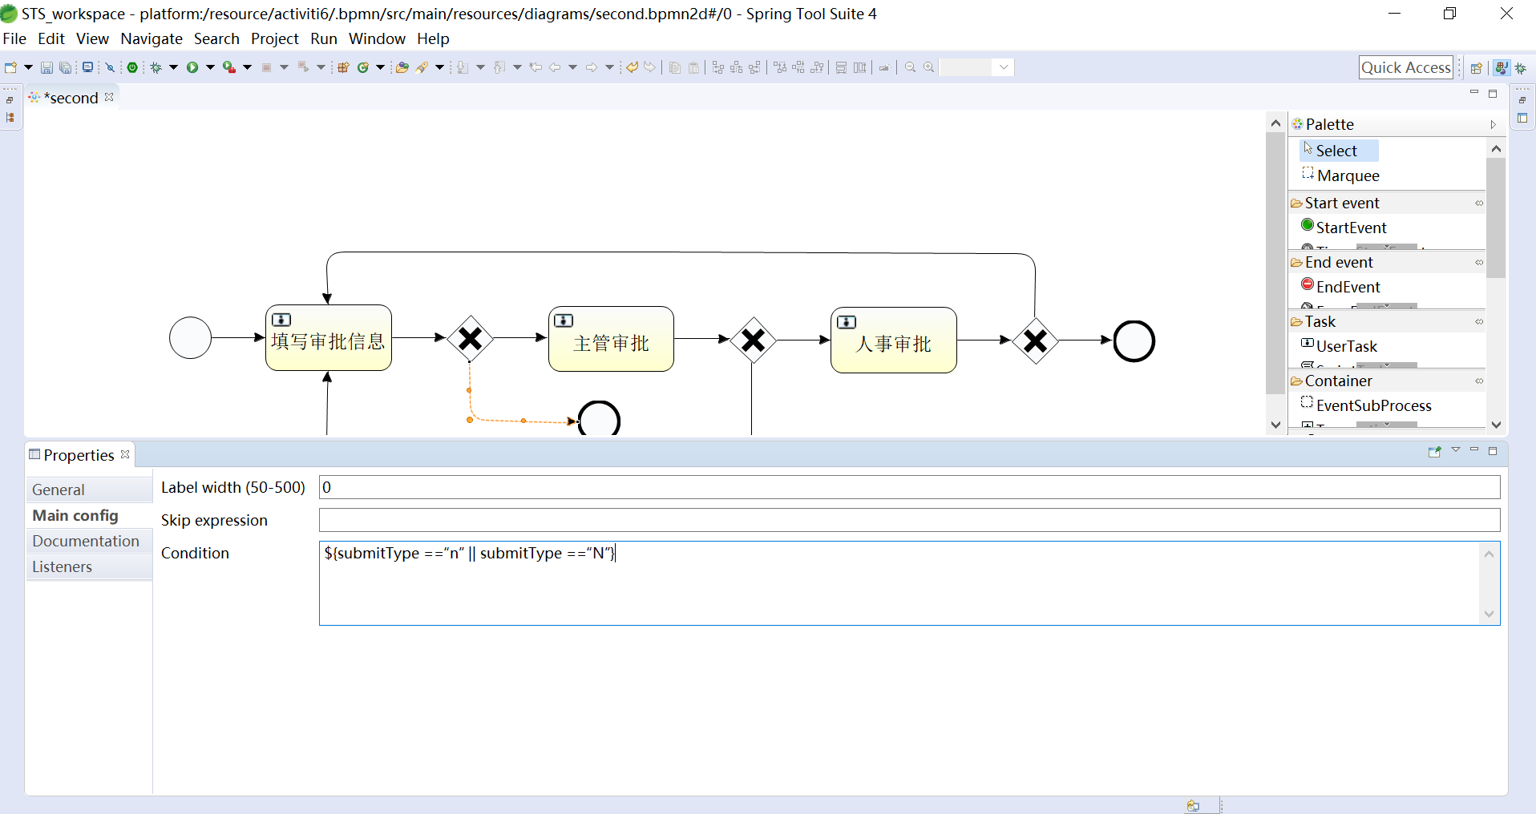Close the Properties view tab
1536x814 pixels.
125,454
